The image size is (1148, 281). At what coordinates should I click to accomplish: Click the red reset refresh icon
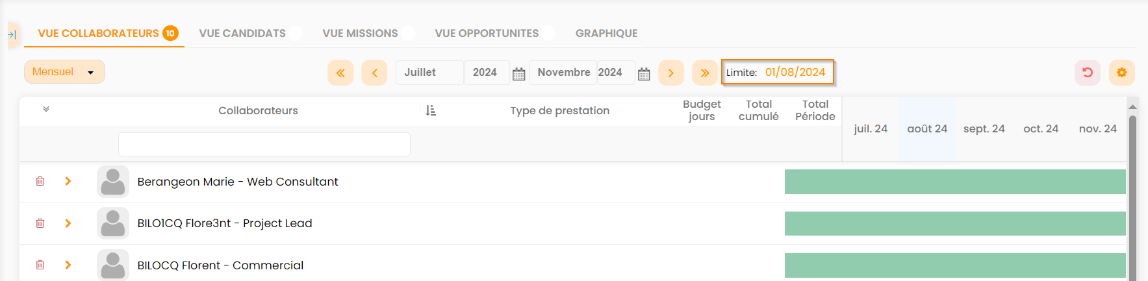click(1088, 73)
